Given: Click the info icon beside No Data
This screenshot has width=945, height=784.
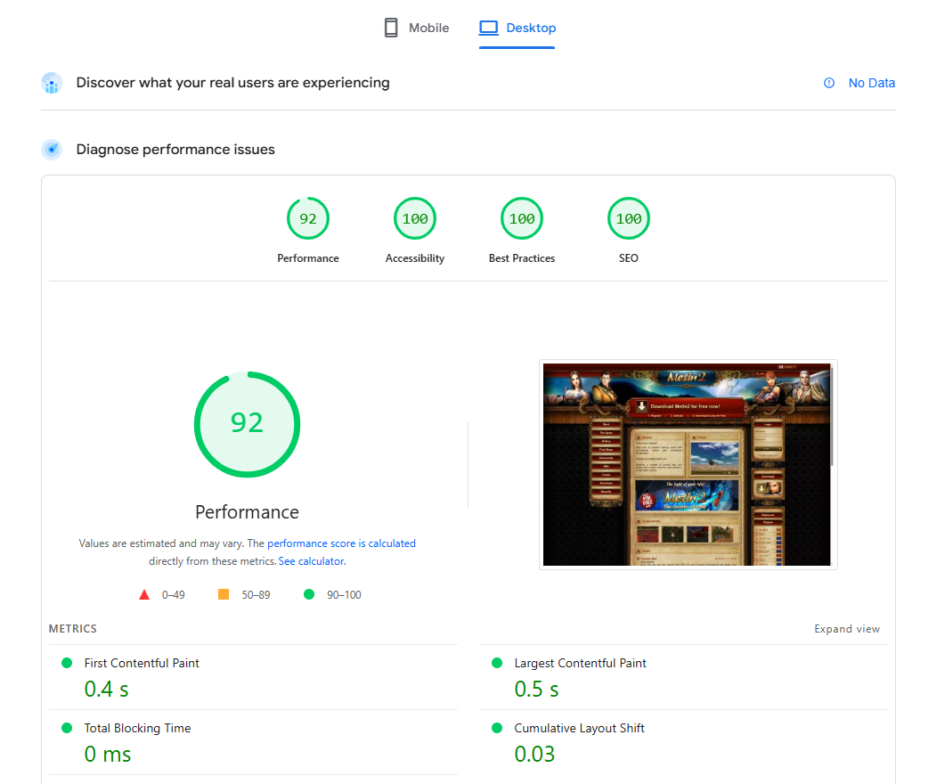Looking at the screenshot, I should coord(829,83).
